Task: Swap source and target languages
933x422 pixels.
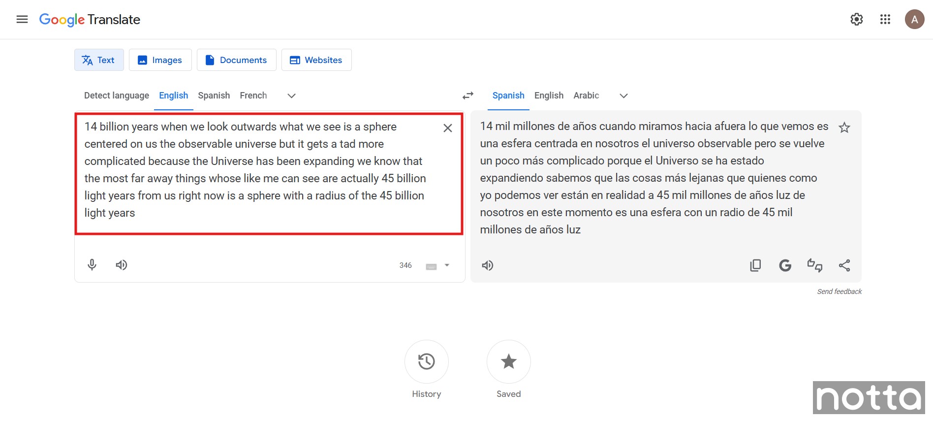Action: click(467, 96)
